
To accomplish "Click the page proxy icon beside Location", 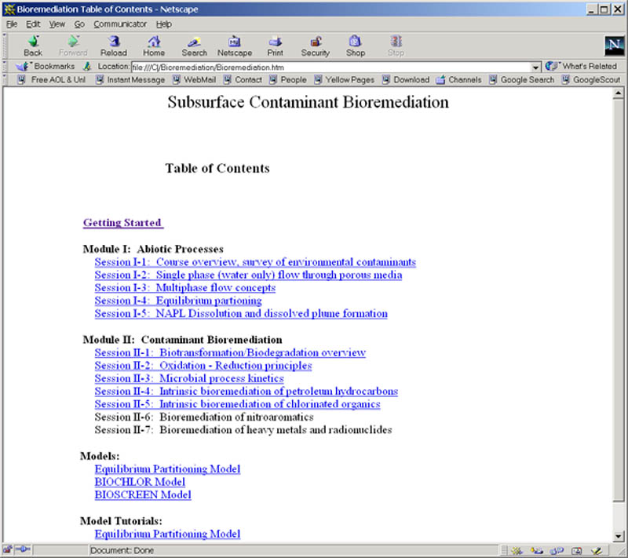I will (87, 67).
